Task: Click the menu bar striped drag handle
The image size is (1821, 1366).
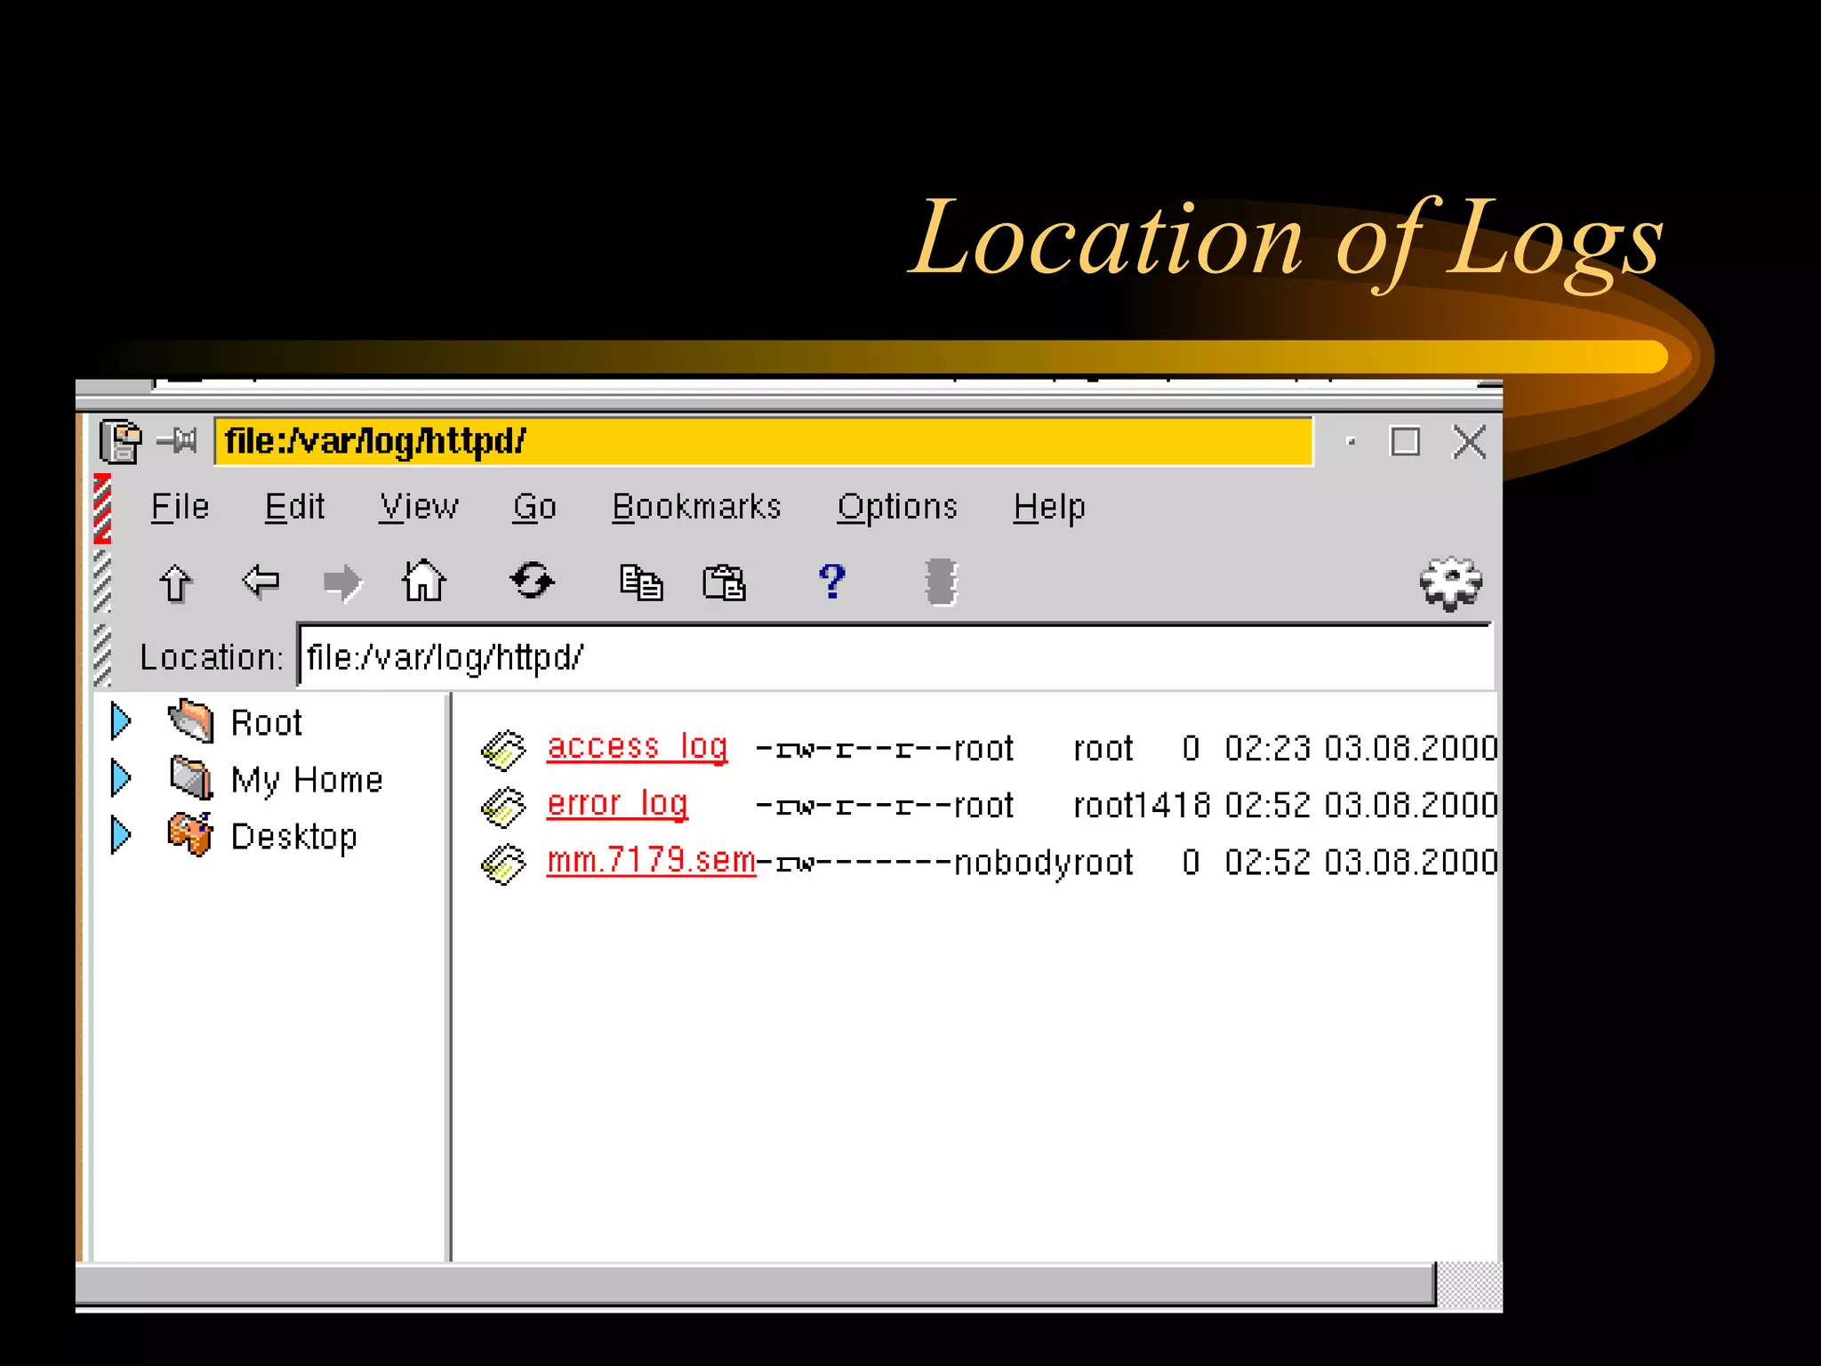Action: 102,508
